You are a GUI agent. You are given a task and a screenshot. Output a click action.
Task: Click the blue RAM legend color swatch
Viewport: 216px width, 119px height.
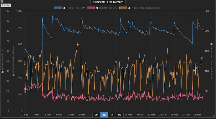58,8
